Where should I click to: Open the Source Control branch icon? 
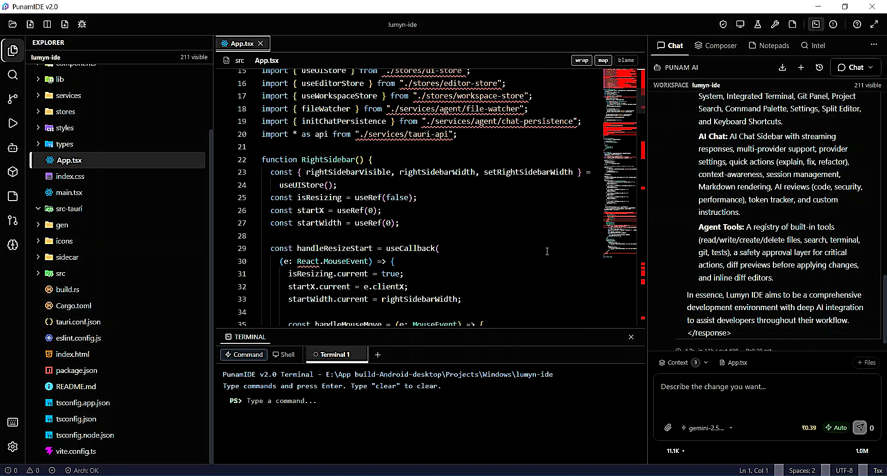point(13,99)
